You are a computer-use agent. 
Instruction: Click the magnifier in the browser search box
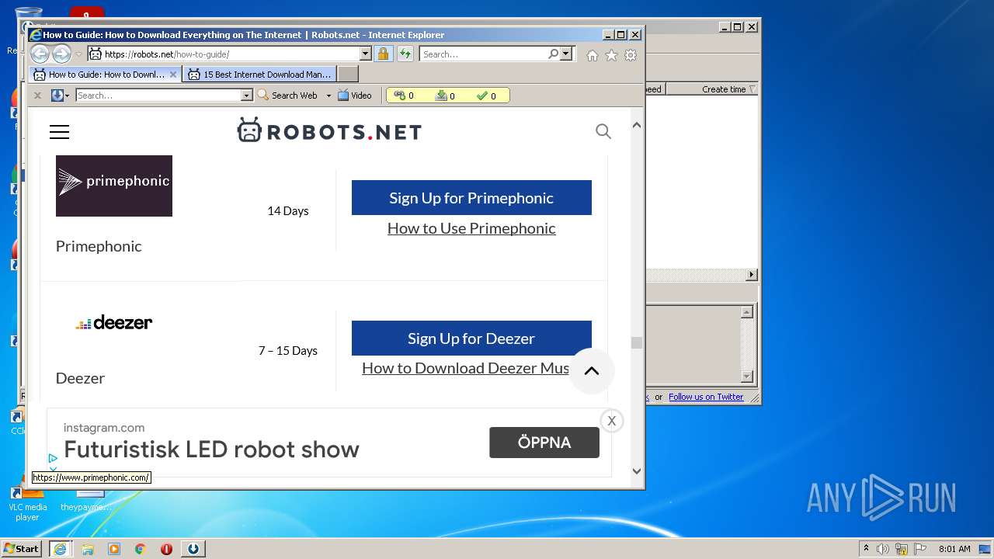pos(553,54)
